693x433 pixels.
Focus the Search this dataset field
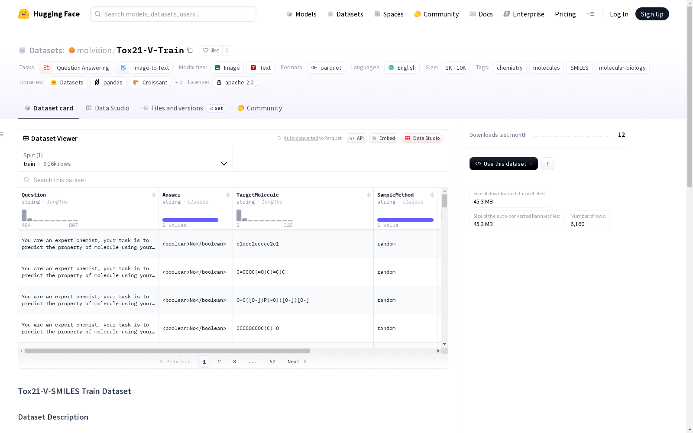pos(233,180)
